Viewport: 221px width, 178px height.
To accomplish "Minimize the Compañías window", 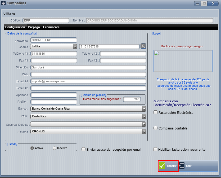I will (197, 3).
